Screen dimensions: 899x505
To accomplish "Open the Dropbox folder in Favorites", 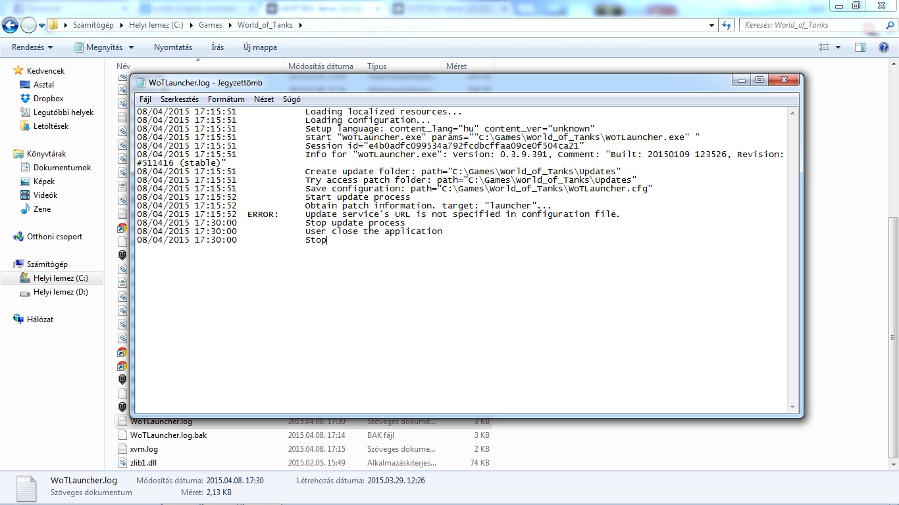I will point(48,99).
